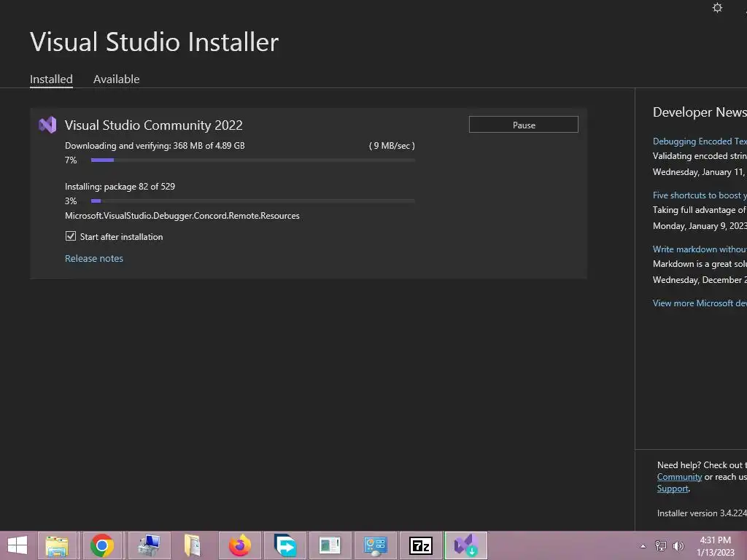The image size is (747, 560).
Task: Open File Explorer from the taskbar
Action: click(x=57, y=545)
